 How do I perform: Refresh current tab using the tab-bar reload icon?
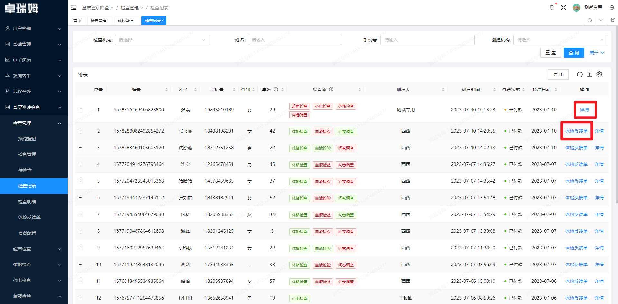590,20
